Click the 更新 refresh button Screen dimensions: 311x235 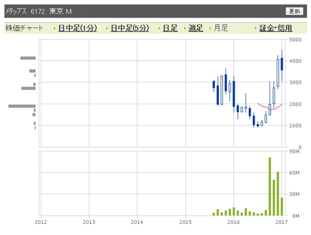(x=294, y=11)
